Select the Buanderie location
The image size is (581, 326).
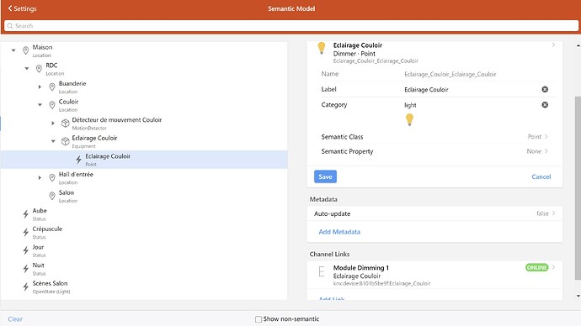[144, 87]
